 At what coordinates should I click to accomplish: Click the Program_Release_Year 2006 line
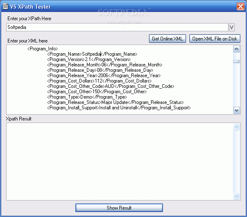pos(104,75)
